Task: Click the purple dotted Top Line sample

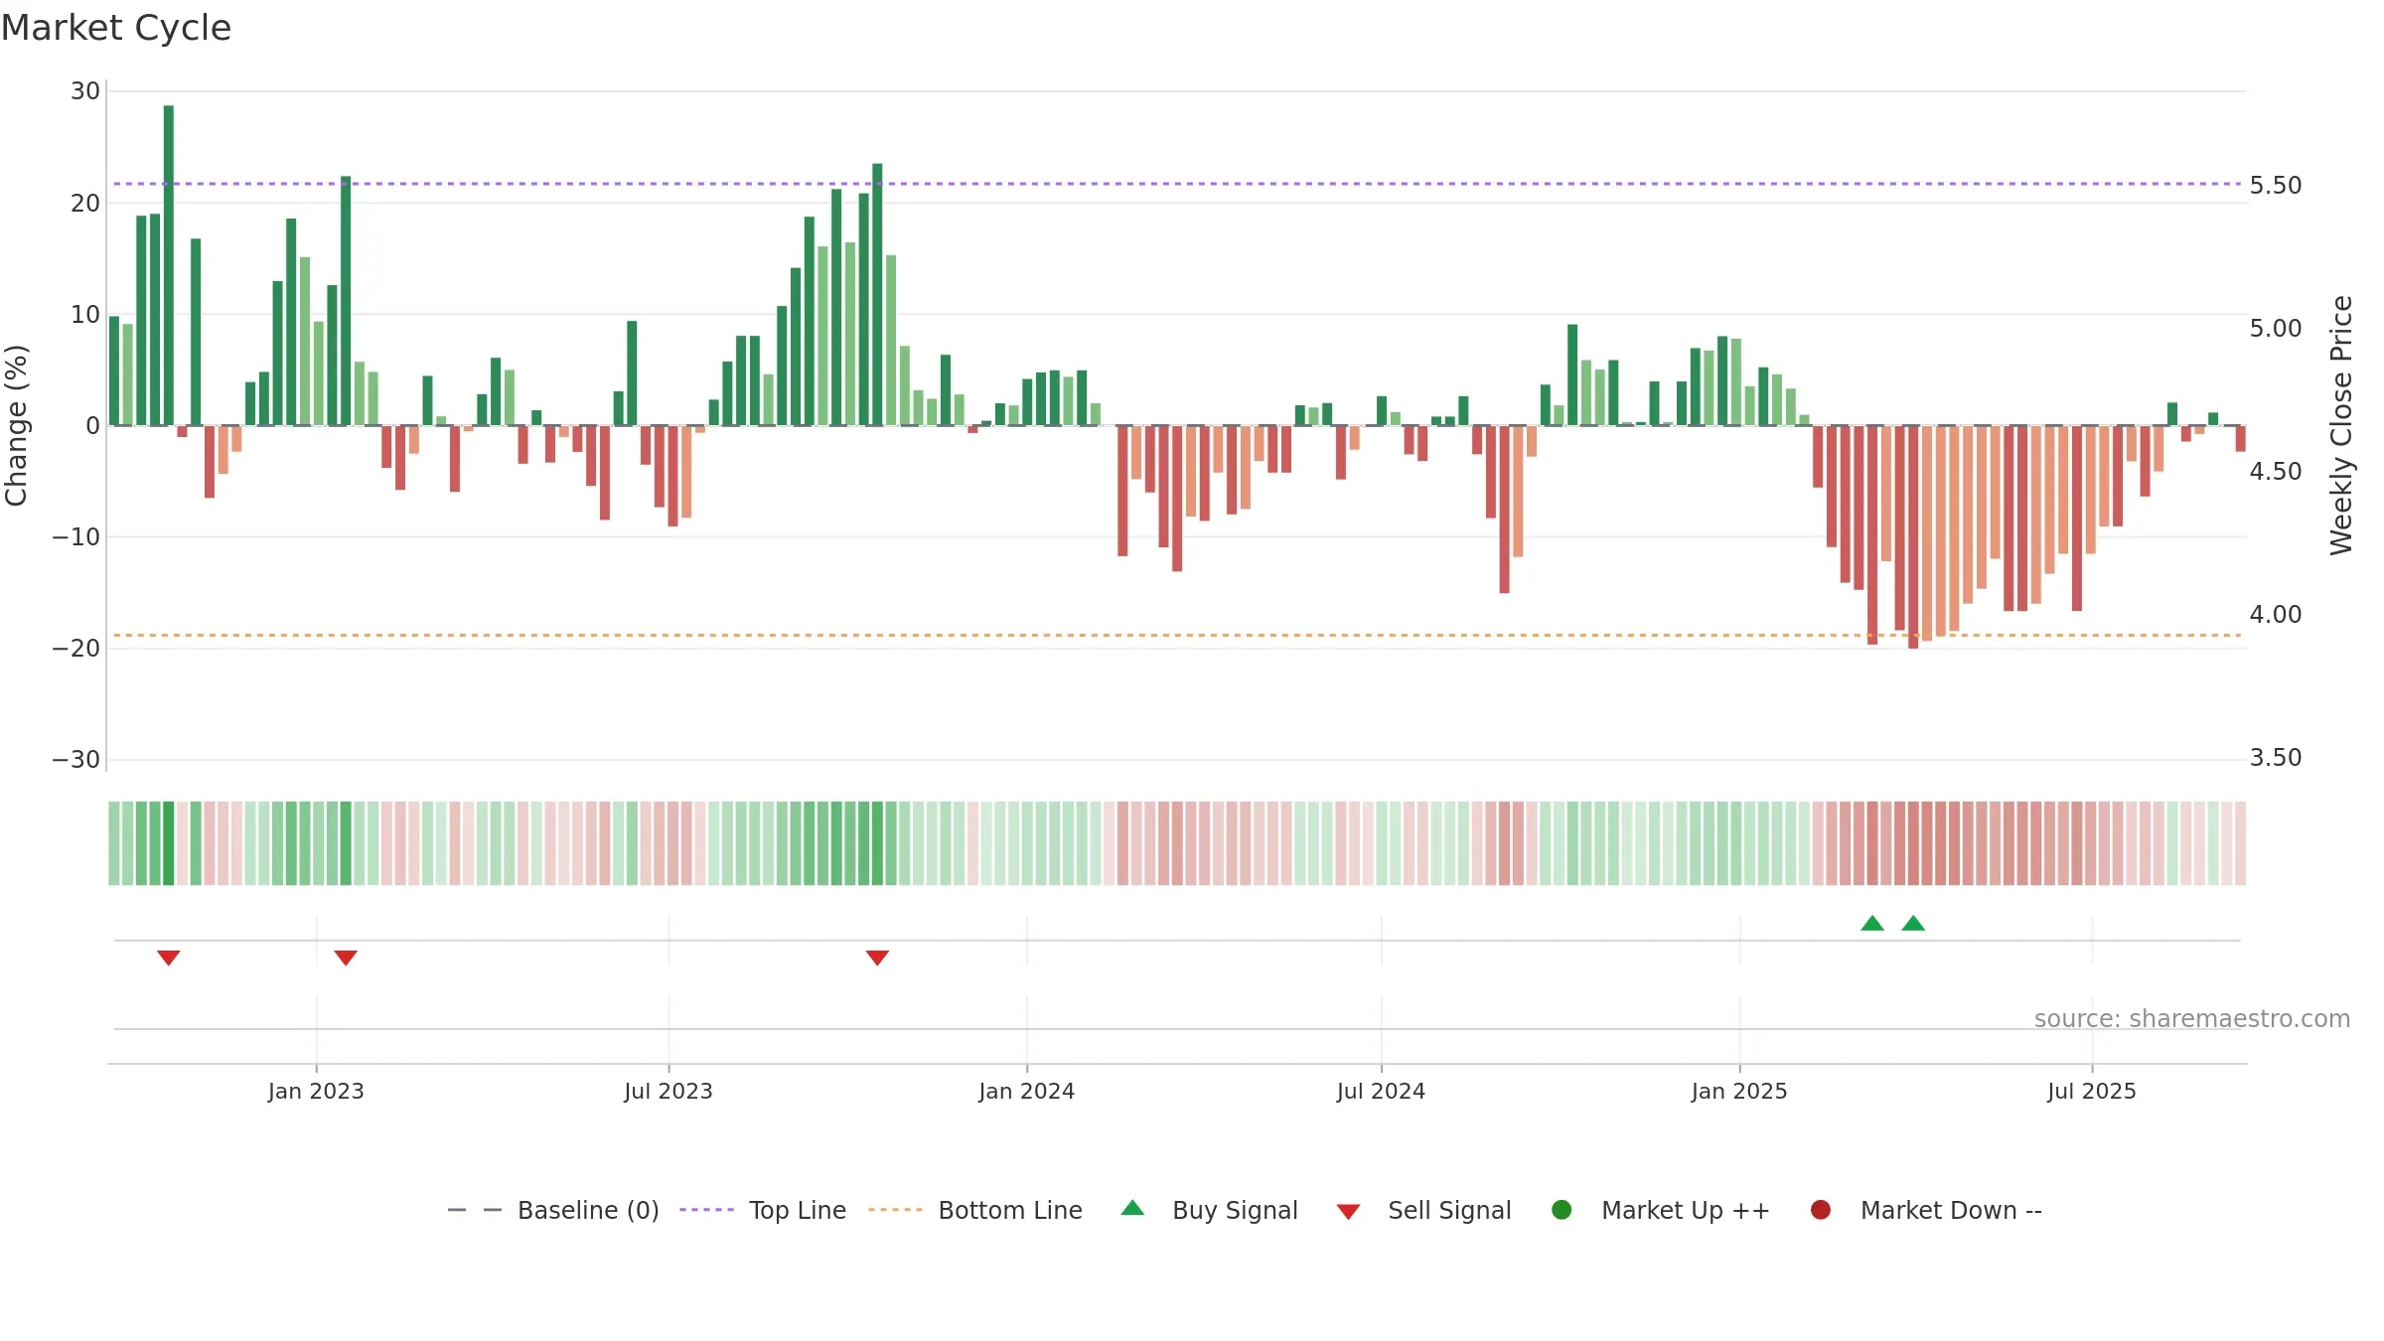Action: click(x=706, y=1210)
